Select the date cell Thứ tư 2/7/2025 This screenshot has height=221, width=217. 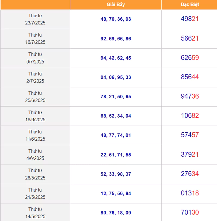(35, 77)
